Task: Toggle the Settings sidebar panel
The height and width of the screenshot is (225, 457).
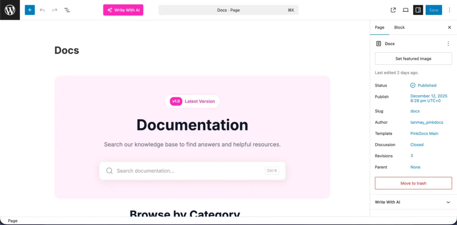Action: coord(418,10)
